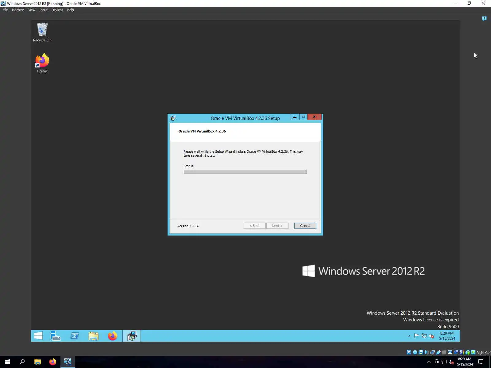
Task: Click the mouse integration indicator
Action: [468, 352]
